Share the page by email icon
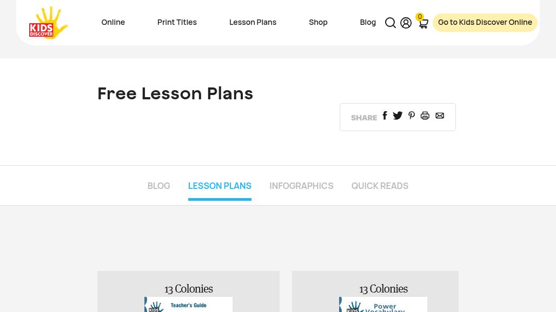556x312 pixels. pos(440,116)
